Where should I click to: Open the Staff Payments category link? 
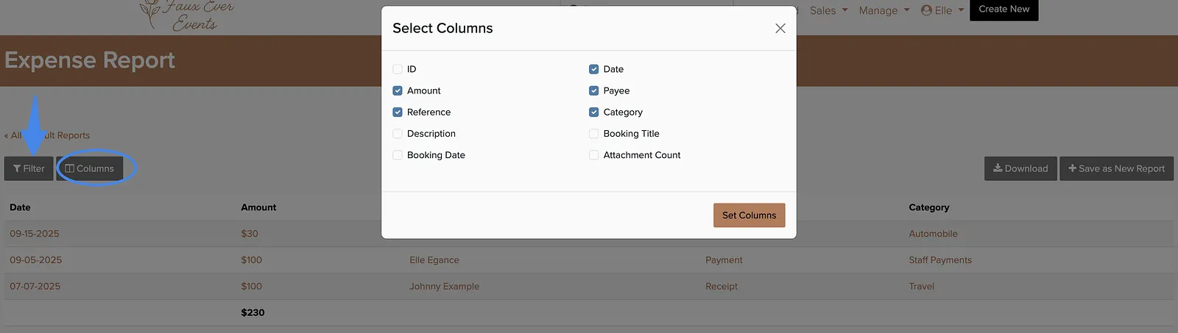click(939, 260)
